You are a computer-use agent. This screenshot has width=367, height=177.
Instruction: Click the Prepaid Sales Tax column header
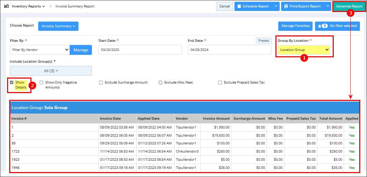(x=301, y=119)
